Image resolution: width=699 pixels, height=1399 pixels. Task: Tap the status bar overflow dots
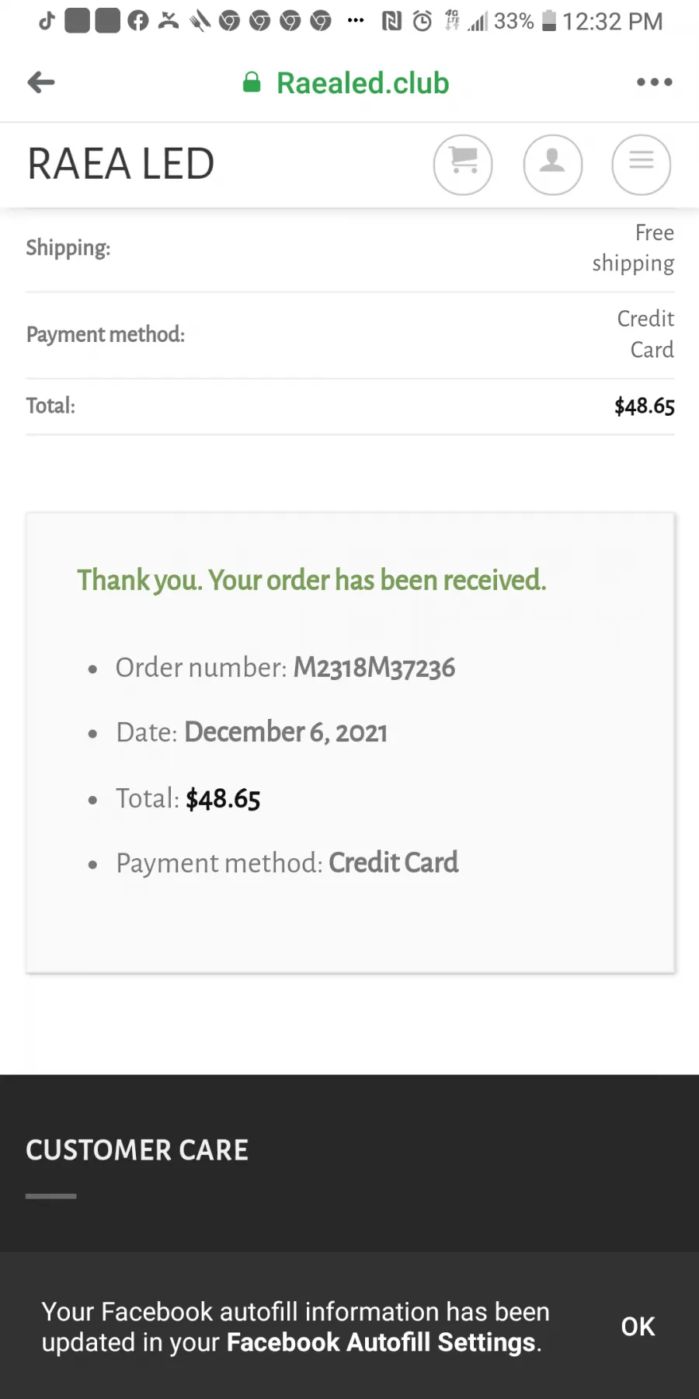pos(356,21)
